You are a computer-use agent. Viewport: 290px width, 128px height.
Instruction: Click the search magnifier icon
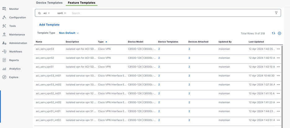point(39,13)
